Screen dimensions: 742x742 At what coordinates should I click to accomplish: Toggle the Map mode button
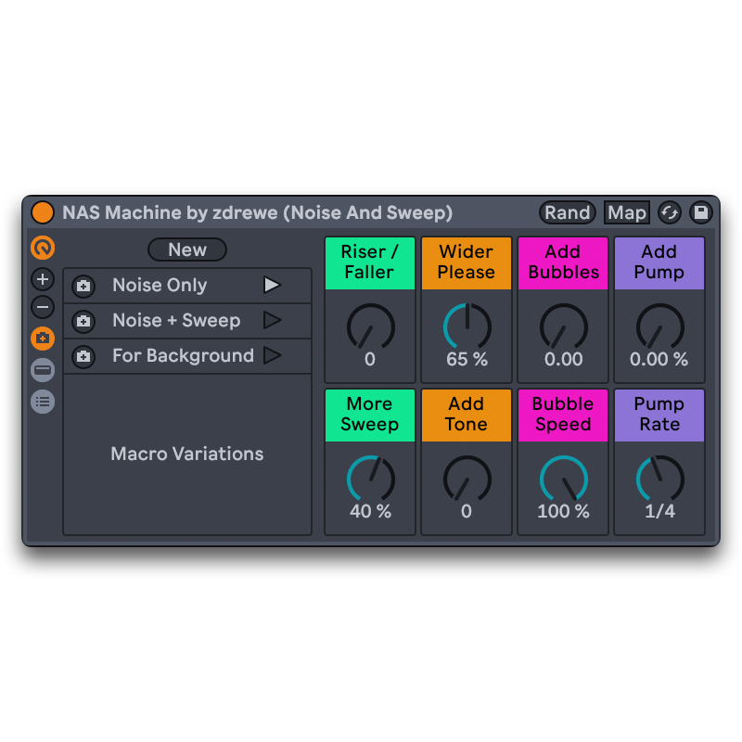(x=626, y=212)
